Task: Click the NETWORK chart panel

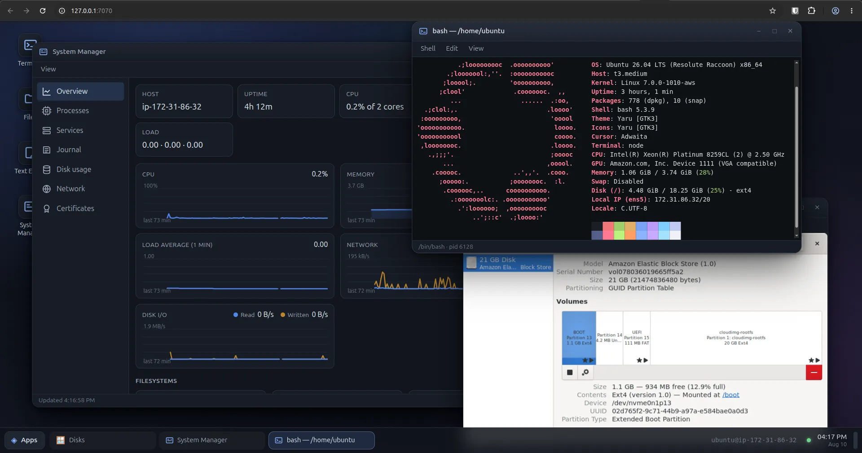Action: (x=402, y=275)
